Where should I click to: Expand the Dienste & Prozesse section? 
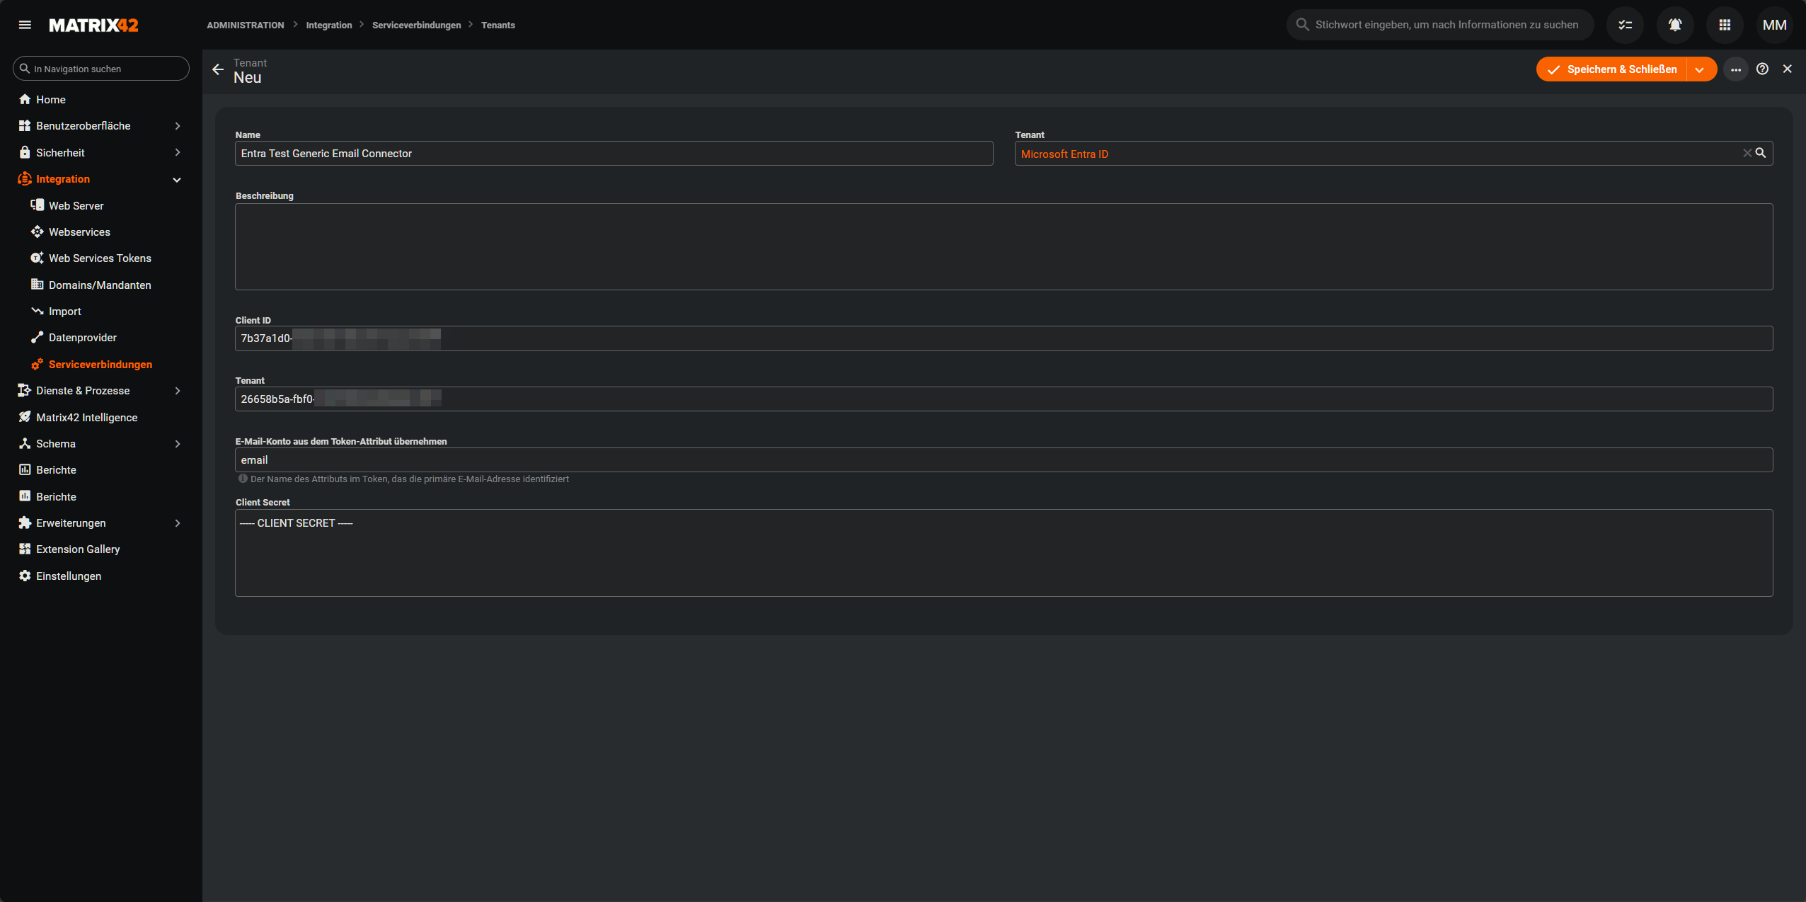pos(178,391)
